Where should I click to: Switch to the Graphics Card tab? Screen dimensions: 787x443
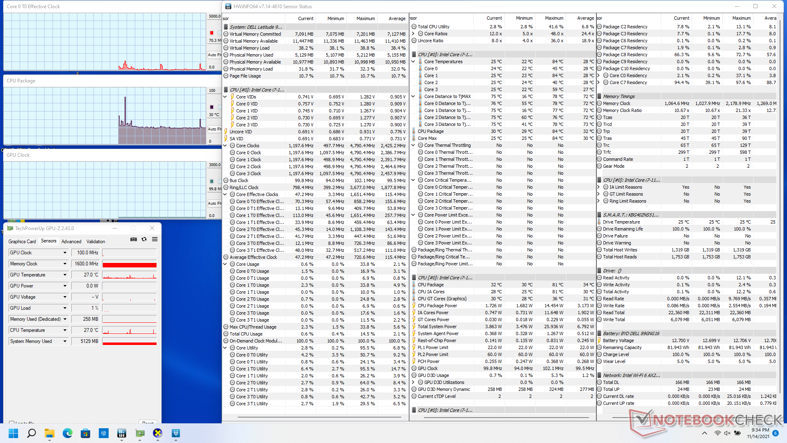[22, 242]
